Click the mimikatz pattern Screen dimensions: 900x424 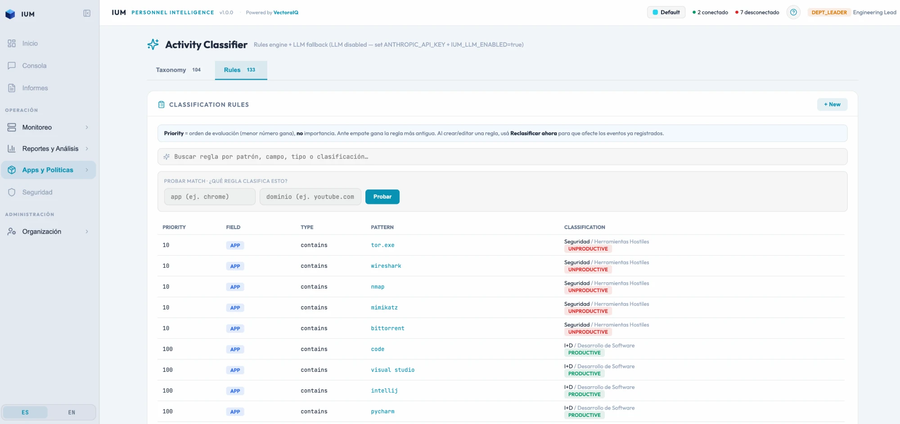384,308
